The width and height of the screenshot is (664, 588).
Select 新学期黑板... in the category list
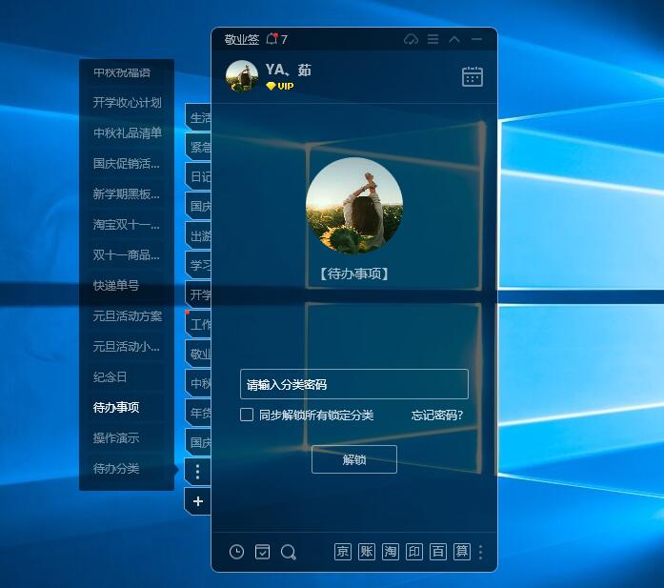[x=127, y=194]
